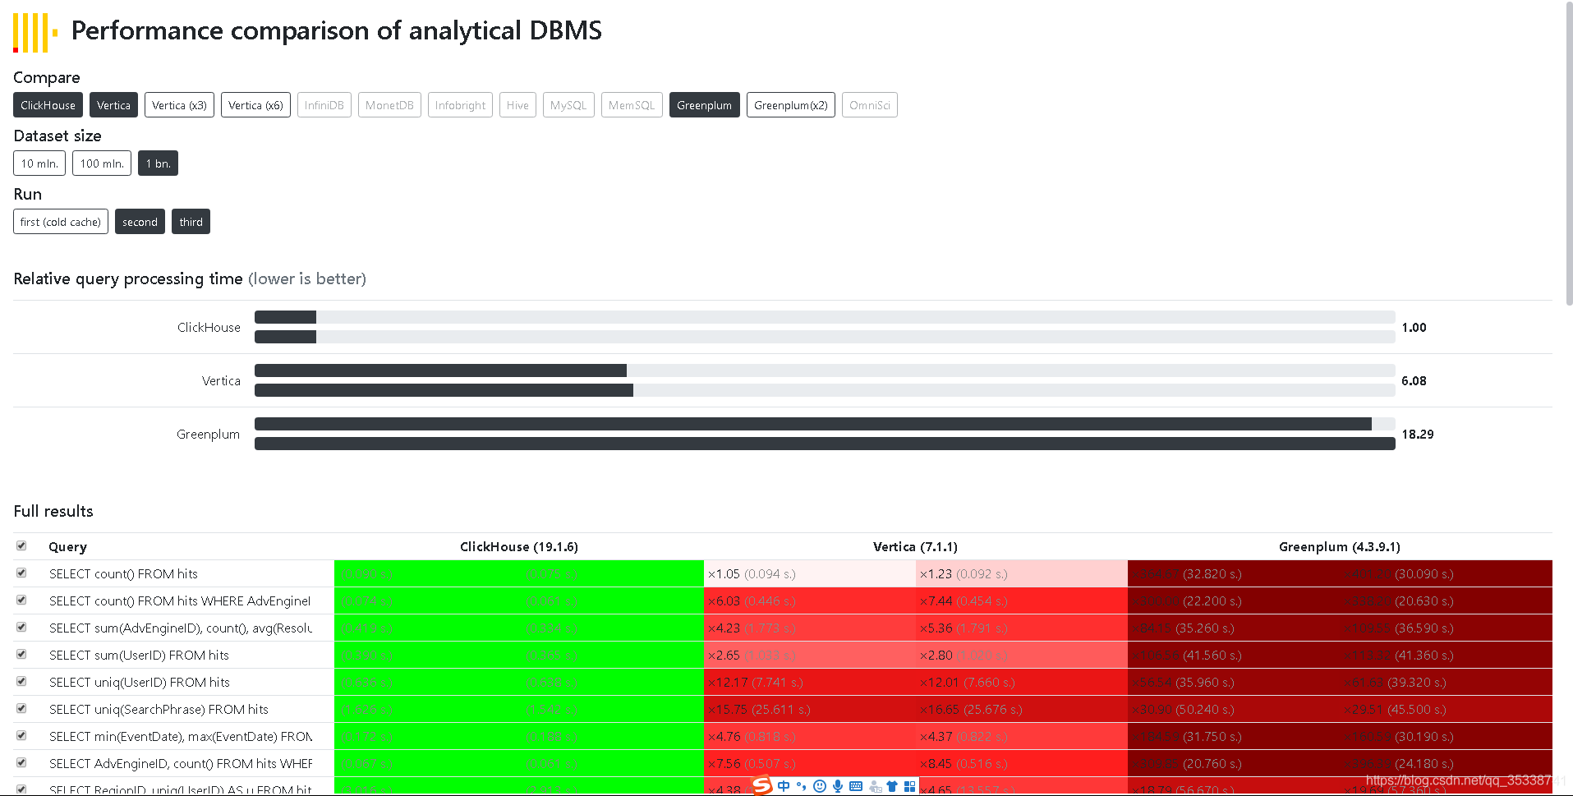Viewport: 1573px width, 796px height.
Task: Click the user account icon in the IME bar
Action: tap(875, 786)
